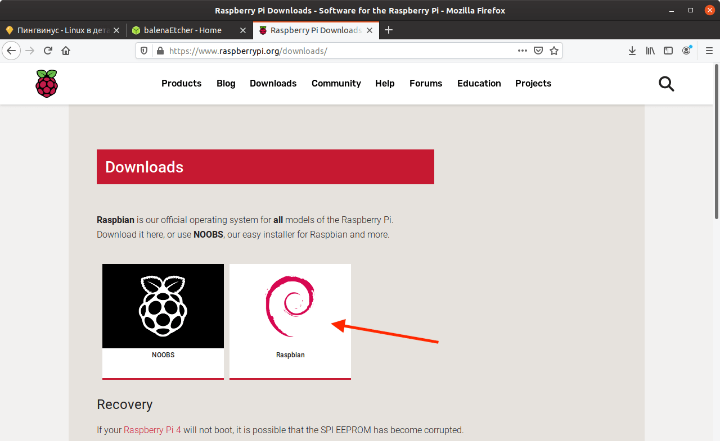Toggle the sidebar view
The width and height of the screenshot is (720, 441).
pos(668,51)
